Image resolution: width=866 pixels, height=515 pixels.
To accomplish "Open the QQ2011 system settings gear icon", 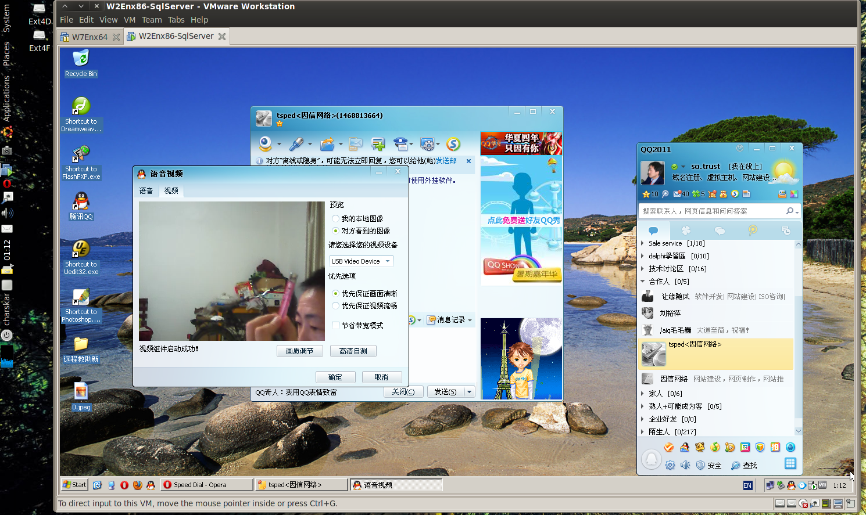I will pyautogui.click(x=670, y=465).
